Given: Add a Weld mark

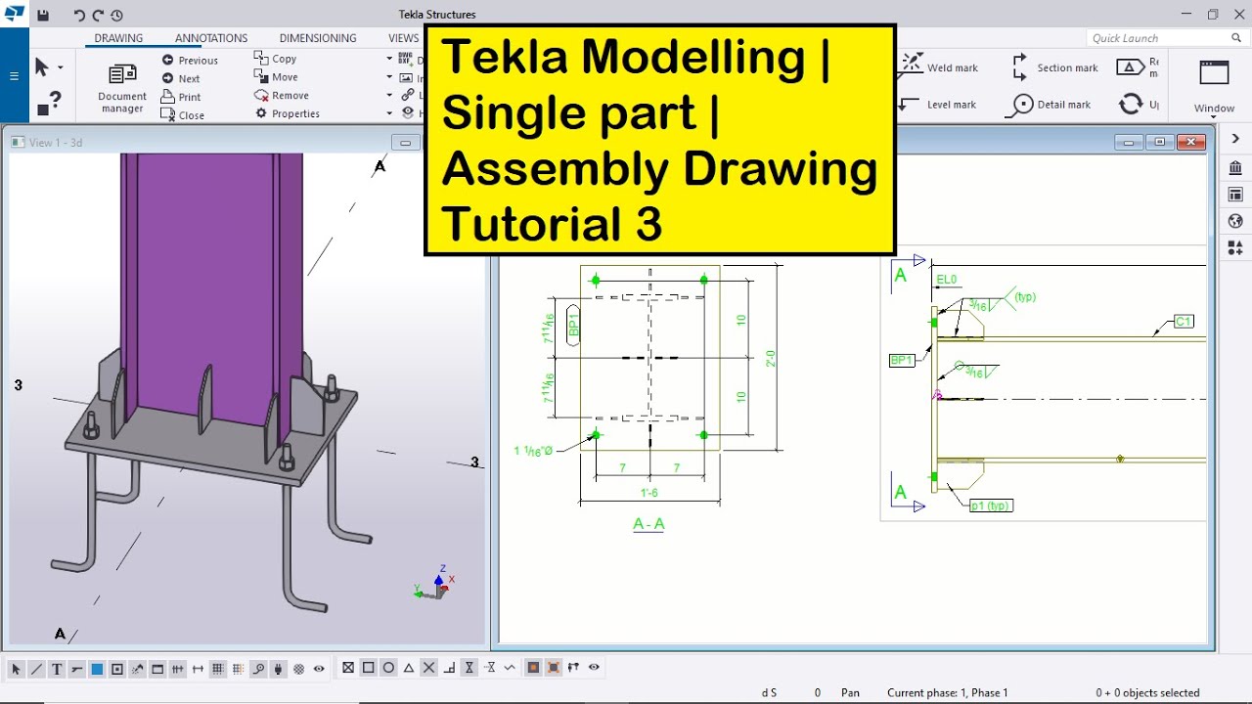Looking at the screenshot, I should (940, 67).
